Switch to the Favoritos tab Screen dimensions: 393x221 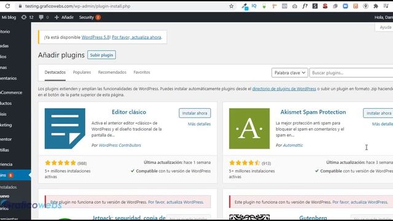pyautogui.click(x=142, y=72)
